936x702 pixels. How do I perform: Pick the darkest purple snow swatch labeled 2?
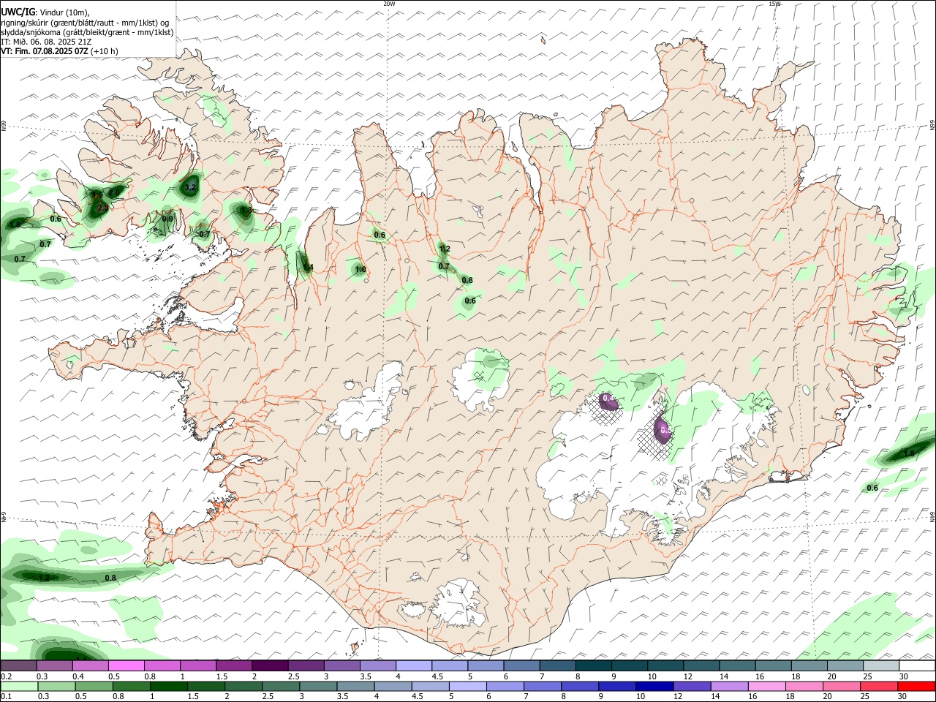[270, 666]
